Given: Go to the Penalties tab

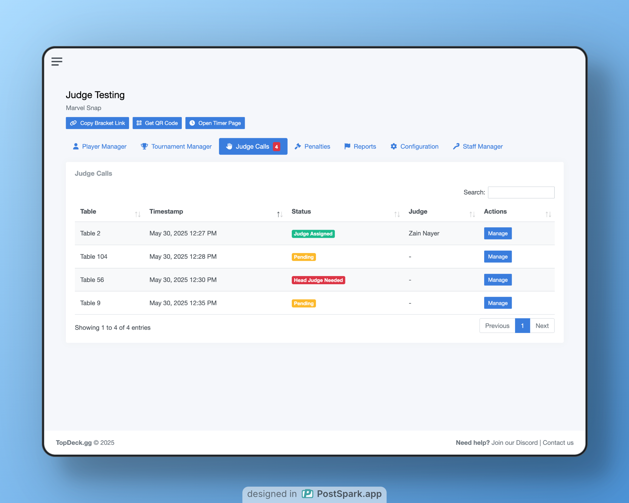Looking at the screenshot, I should pyautogui.click(x=312, y=147).
